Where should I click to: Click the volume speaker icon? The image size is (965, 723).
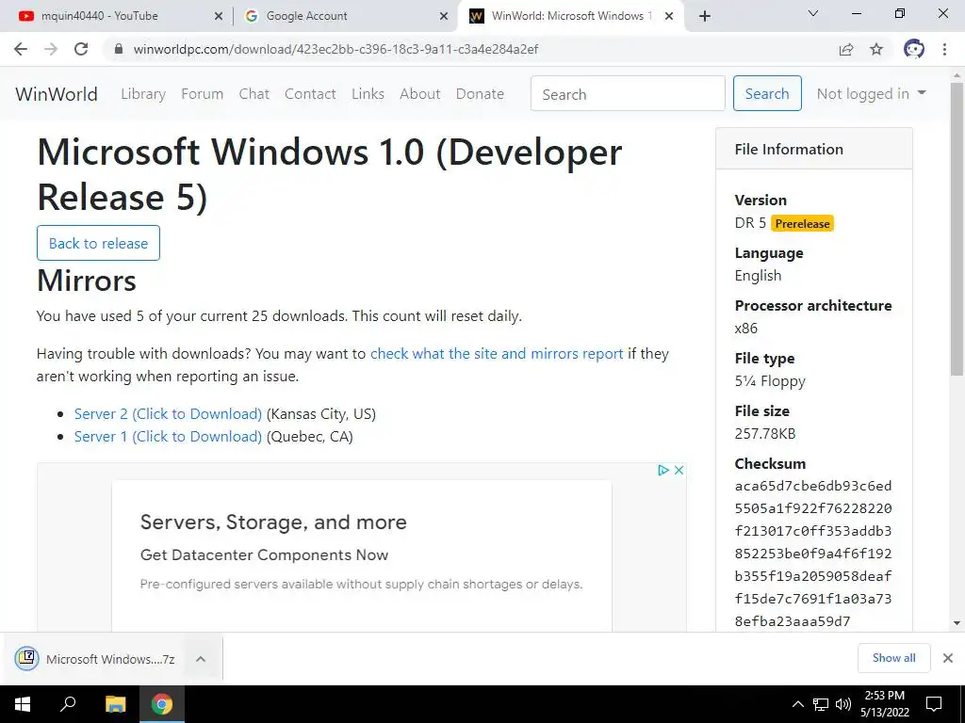(843, 704)
